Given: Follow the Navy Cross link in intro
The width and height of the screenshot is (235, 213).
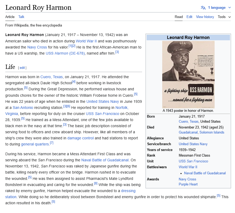Looking at the screenshot, I should (37, 47).
